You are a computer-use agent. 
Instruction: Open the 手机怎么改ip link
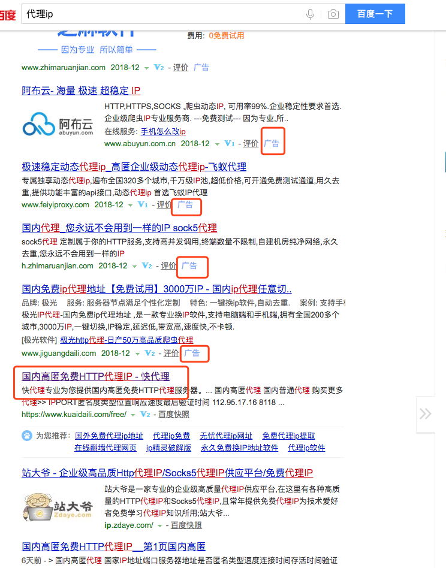tap(163, 131)
